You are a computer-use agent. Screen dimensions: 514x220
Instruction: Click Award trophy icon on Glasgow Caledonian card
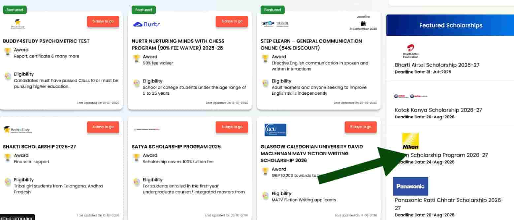point(265,171)
